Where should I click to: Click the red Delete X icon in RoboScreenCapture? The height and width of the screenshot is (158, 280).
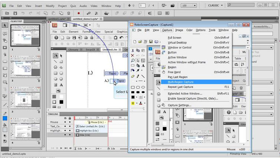(x=132, y=55)
